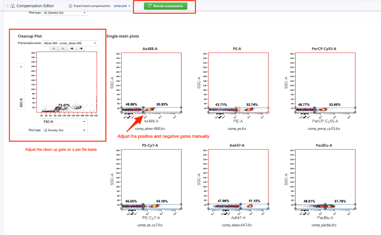Jump to first file with double-left arrow

point(54,49)
